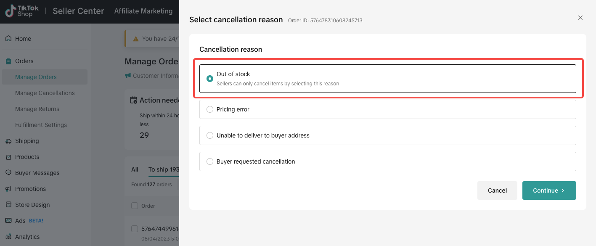This screenshot has width=596, height=246.
Task: Close the cancellation reason dialog
Action: (x=580, y=18)
